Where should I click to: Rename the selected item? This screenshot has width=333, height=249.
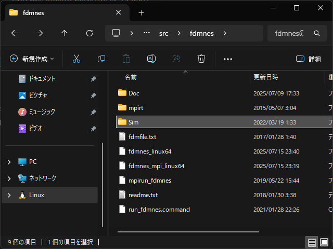point(151,59)
